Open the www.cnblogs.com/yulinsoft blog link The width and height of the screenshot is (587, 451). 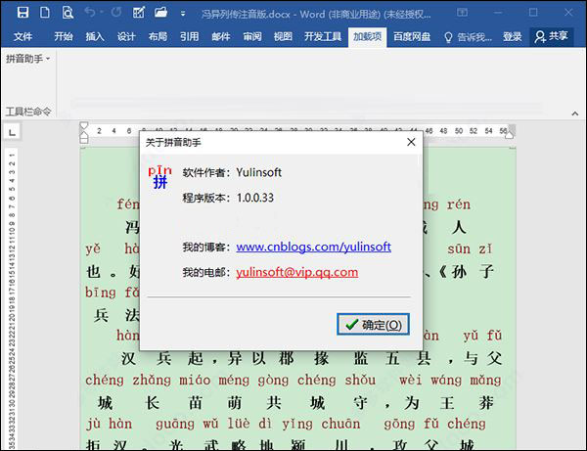pos(313,247)
